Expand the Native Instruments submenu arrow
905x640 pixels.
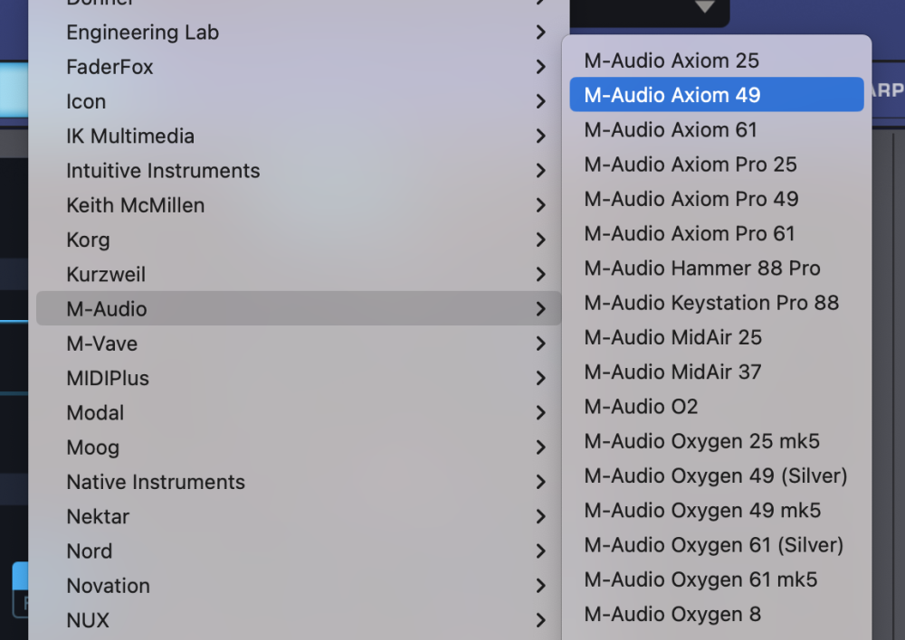[x=540, y=482]
